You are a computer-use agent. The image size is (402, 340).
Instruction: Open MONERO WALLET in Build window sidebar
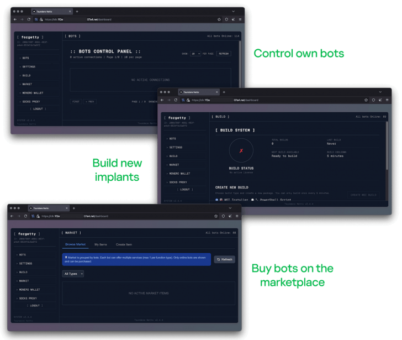pyautogui.click(x=185, y=174)
